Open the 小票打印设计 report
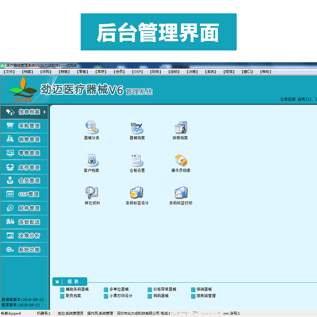 118,296
